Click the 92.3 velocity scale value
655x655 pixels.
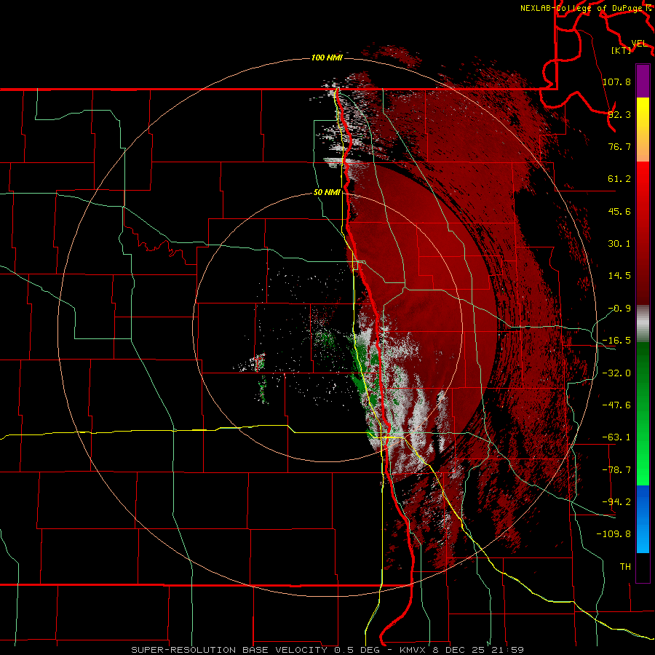(619, 114)
